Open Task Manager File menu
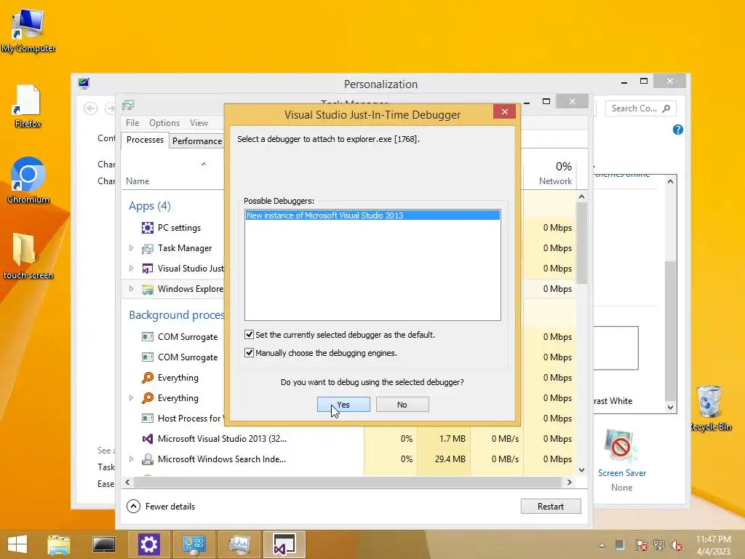745x559 pixels. 132,122
